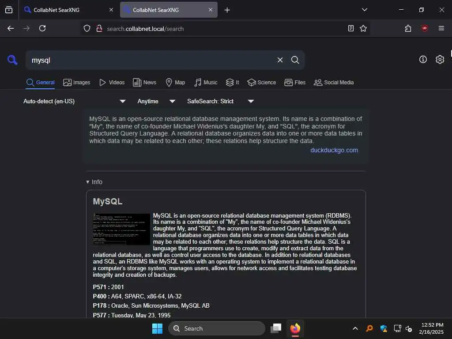Click the muted volume tray icon
The image size is (452, 339).
click(409, 328)
